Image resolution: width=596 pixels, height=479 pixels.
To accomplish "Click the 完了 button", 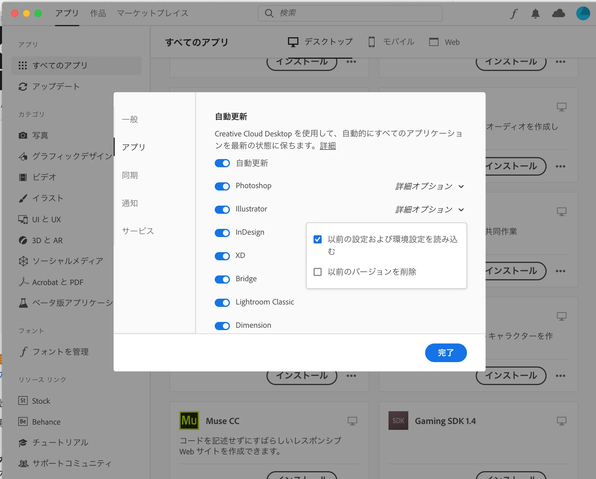I will click(x=445, y=353).
